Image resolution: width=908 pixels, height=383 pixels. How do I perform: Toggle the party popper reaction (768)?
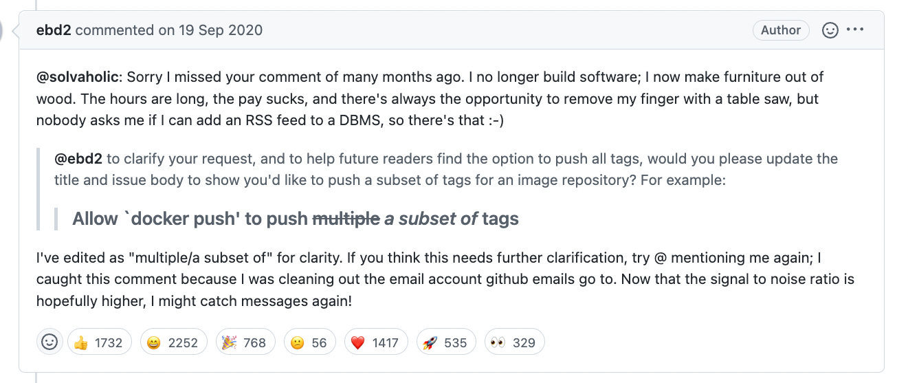click(245, 342)
